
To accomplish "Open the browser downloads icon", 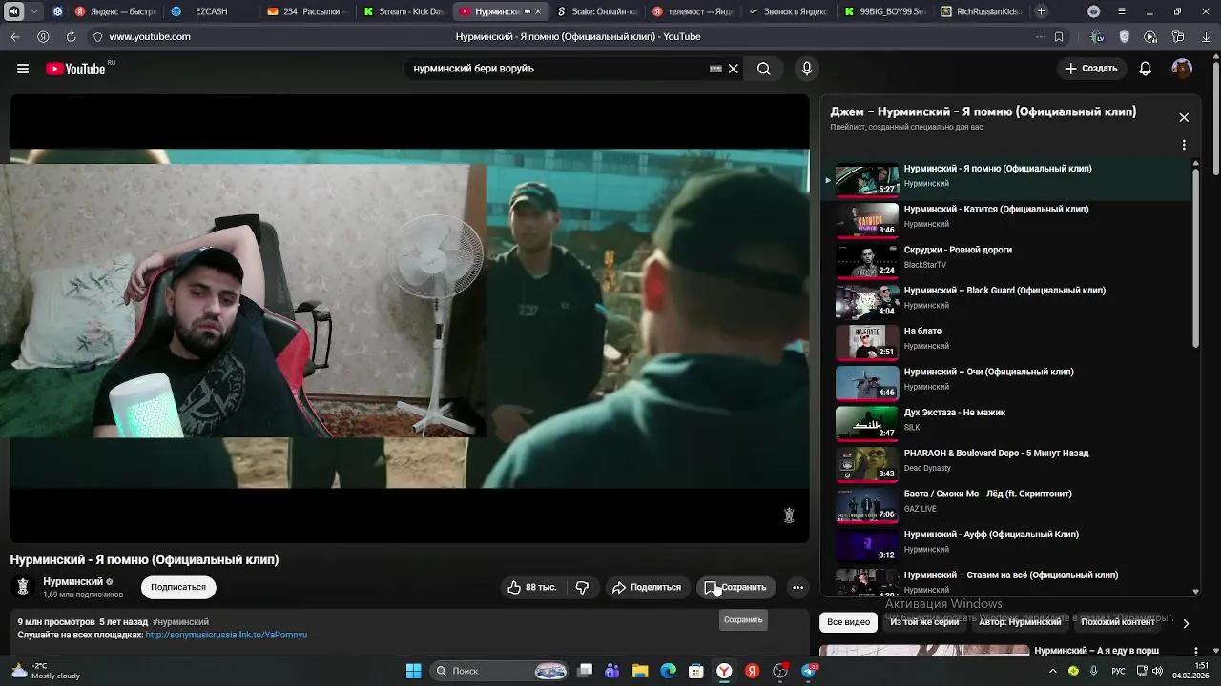I will click(x=1205, y=37).
